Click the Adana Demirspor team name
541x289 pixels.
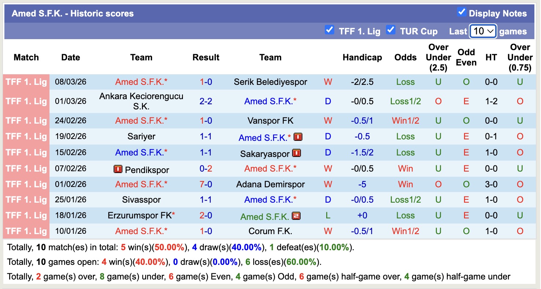[x=270, y=184]
